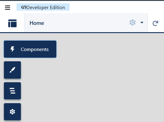Click the Developer Edition badge

(x=43, y=7)
